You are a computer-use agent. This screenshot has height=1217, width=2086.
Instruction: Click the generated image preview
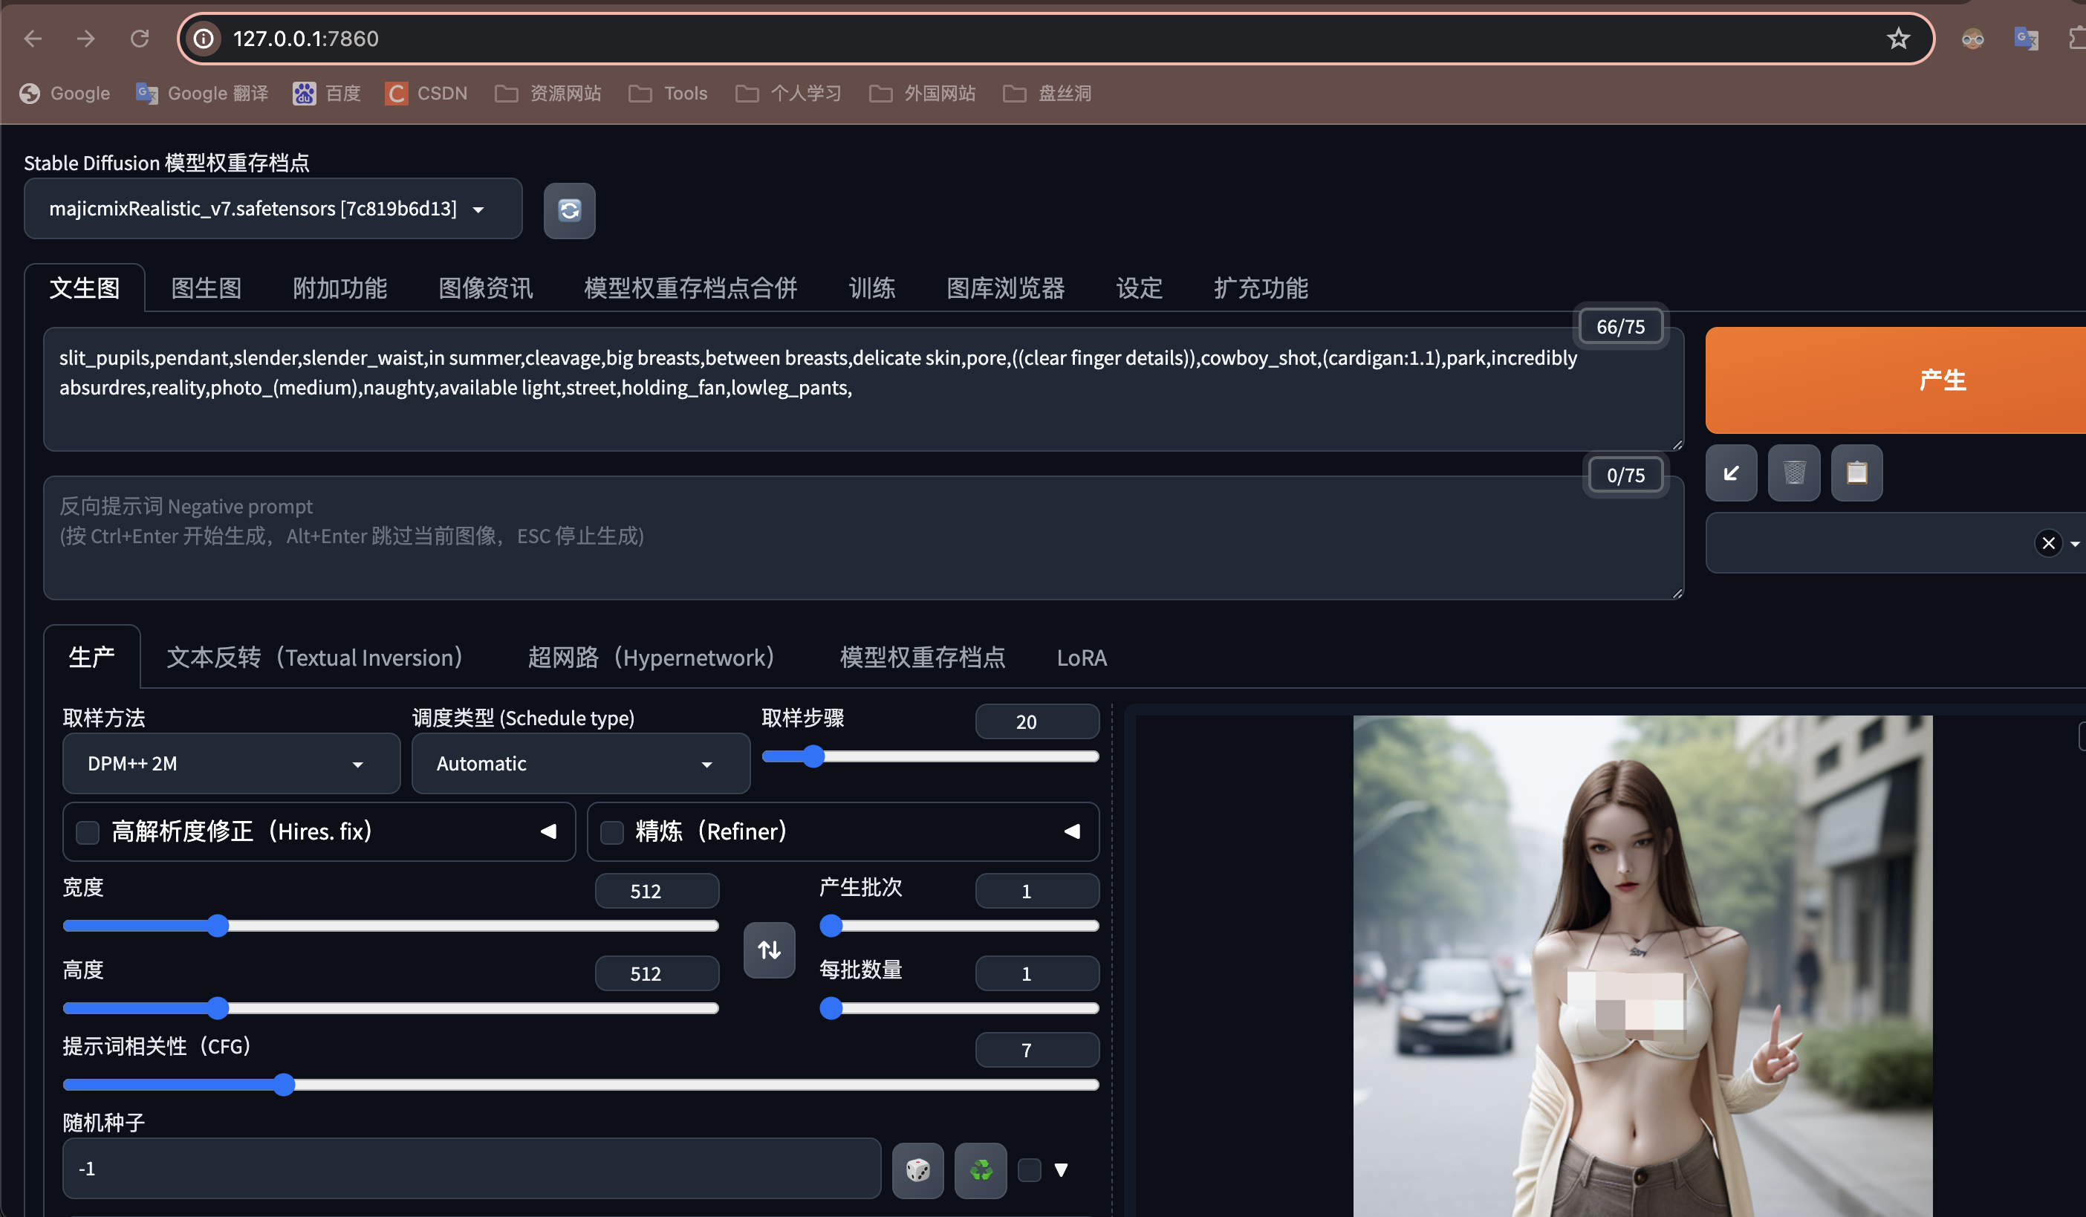pos(1643,965)
